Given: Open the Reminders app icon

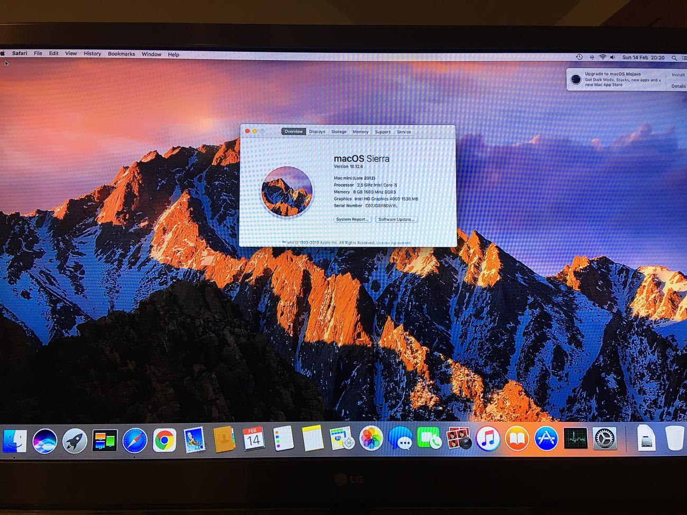Looking at the screenshot, I should point(283,439).
